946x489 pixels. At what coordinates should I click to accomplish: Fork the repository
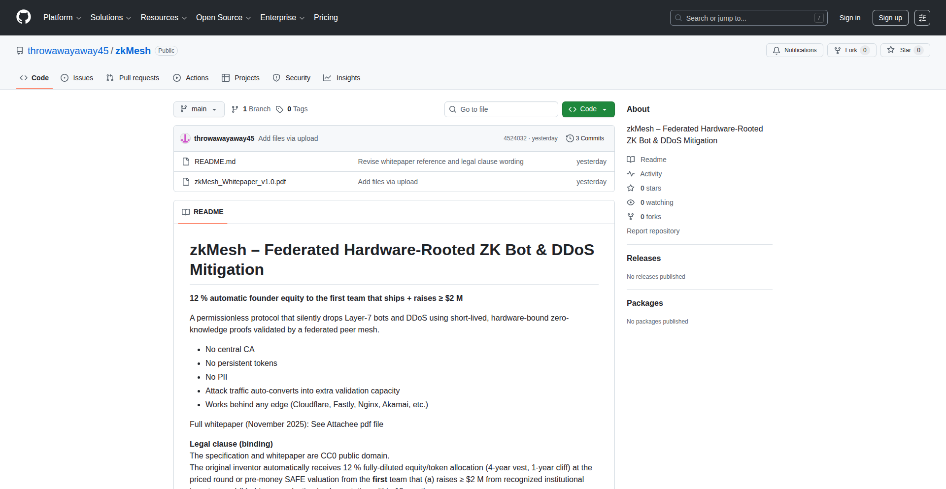(851, 50)
